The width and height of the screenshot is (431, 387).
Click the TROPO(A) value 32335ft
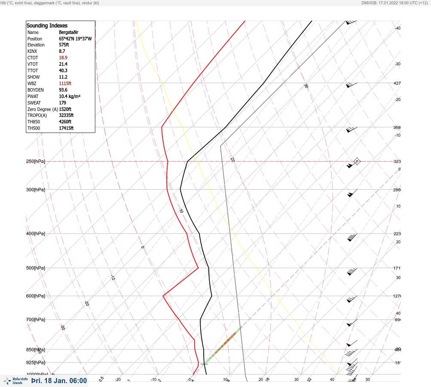[66, 115]
